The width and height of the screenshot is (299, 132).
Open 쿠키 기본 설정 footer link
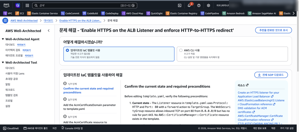(x=286, y=129)
